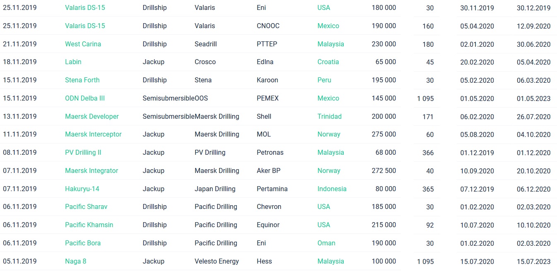Screen dimensions: 557x271
Task: Click Norway in the Maersk Integrator row
Action: 328,170
